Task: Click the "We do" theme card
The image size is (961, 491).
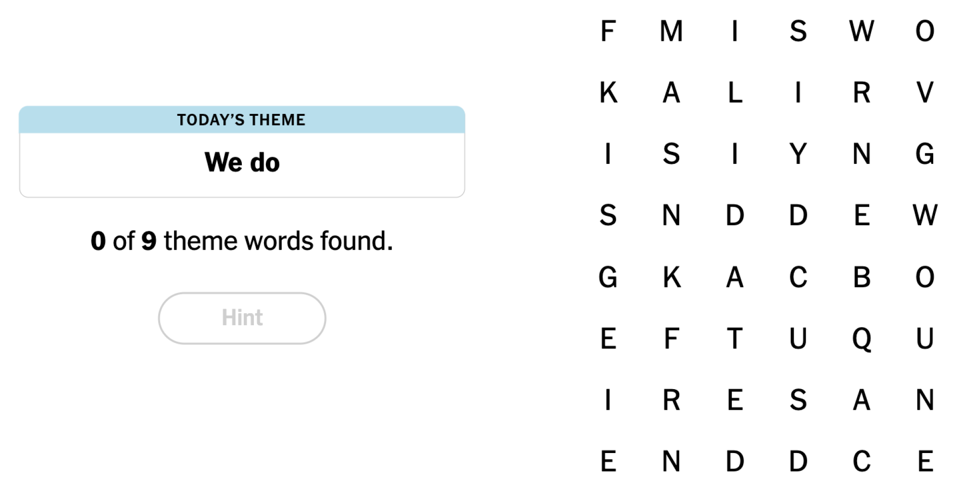Action: click(242, 162)
